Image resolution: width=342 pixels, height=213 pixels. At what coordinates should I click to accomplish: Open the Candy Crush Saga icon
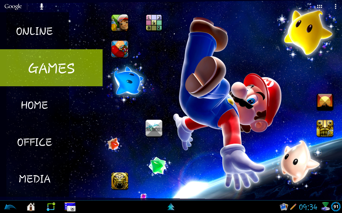click(x=120, y=49)
